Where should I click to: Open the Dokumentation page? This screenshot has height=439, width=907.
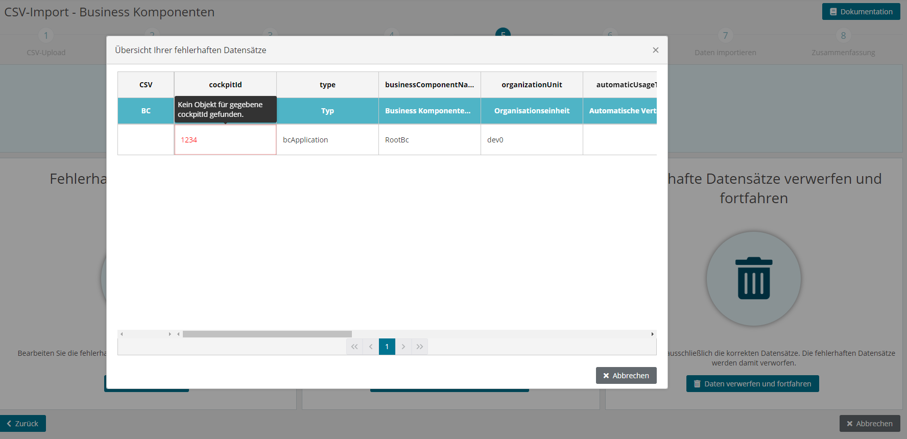tap(861, 12)
